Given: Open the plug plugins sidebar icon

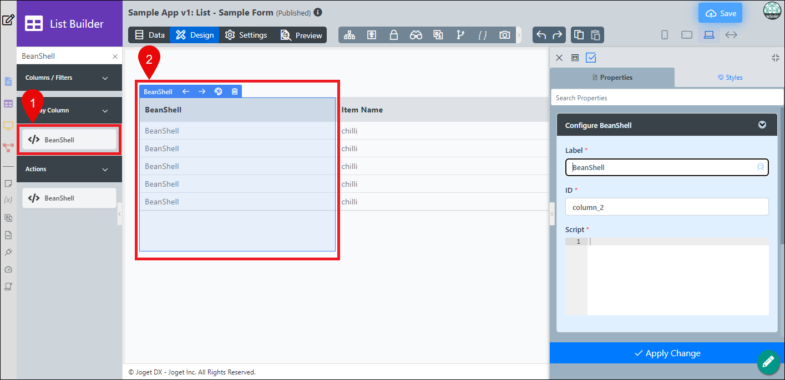Looking at the screenshot, I should point(8,252).
